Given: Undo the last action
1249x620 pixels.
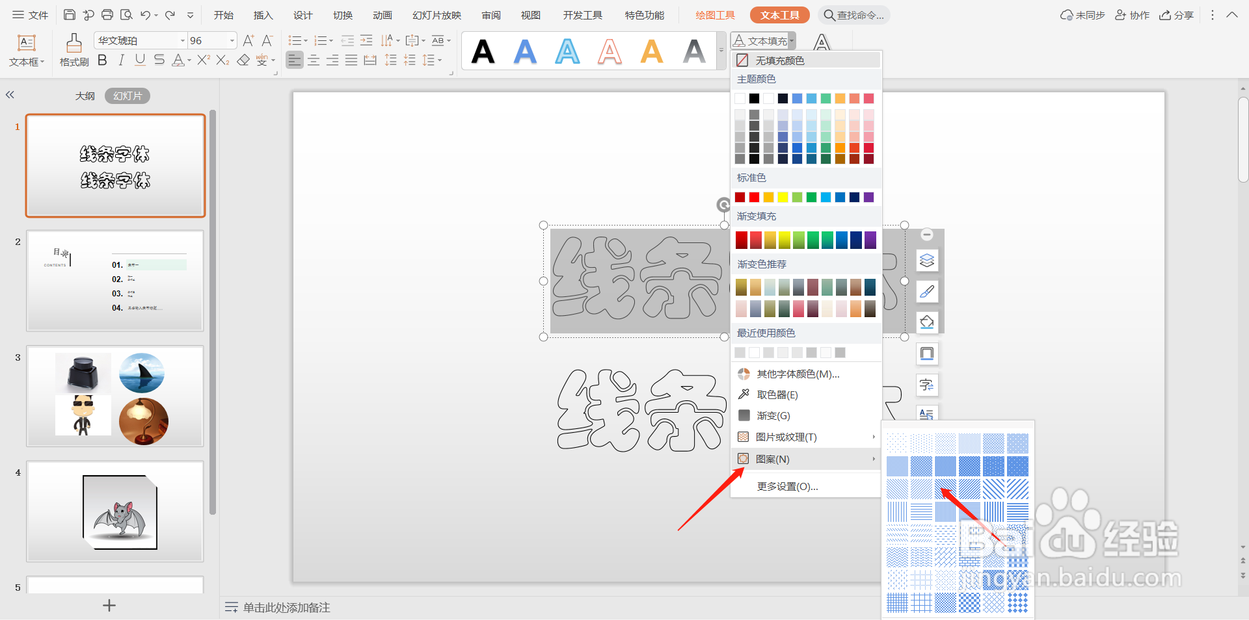Looking at the screenshot, I should [146, 15].
